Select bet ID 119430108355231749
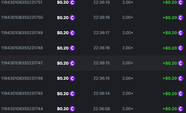 coord(22,33)
